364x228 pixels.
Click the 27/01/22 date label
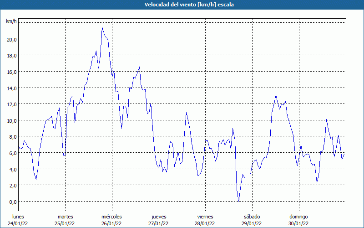tap(158, 223)
